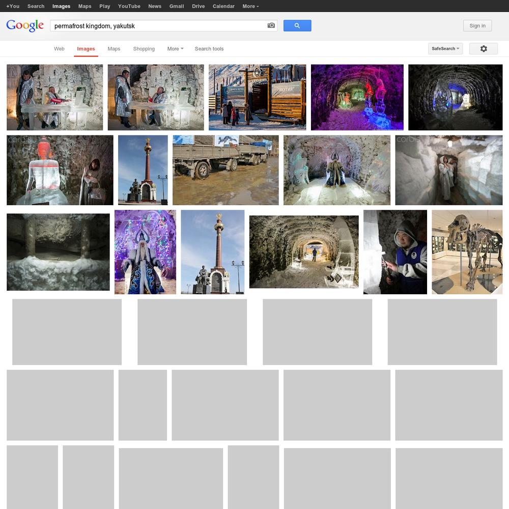This screenshot has height=509, width=509.
Task: Open the settings gear menu
Action: [x=484, y=49]
